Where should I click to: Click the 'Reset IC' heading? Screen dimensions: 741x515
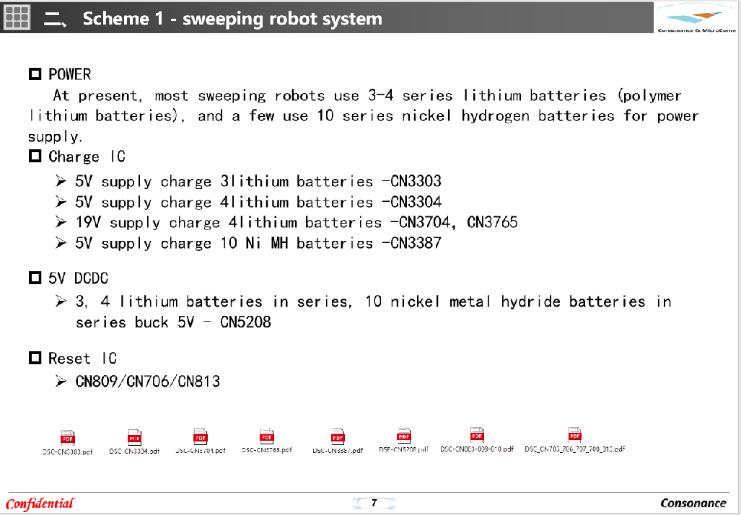click(83, 358)
